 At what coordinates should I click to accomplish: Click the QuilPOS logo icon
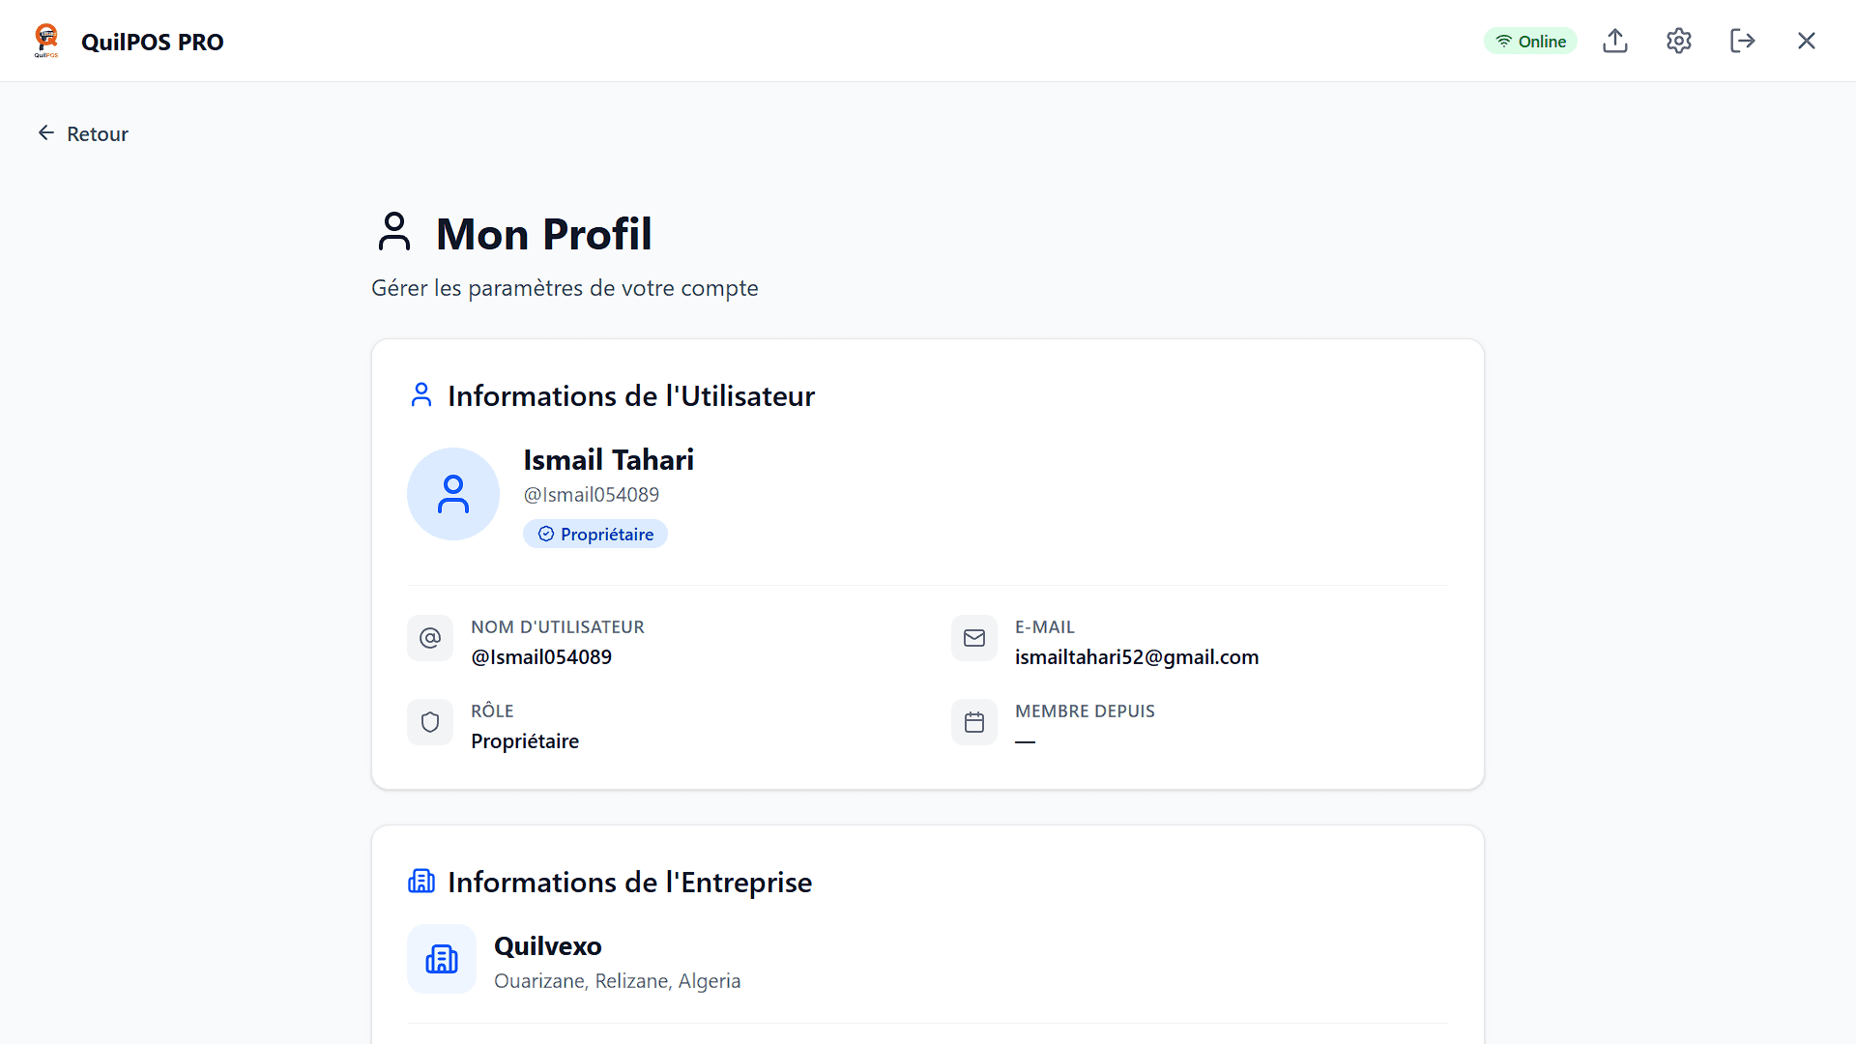(x=46, y=41)
